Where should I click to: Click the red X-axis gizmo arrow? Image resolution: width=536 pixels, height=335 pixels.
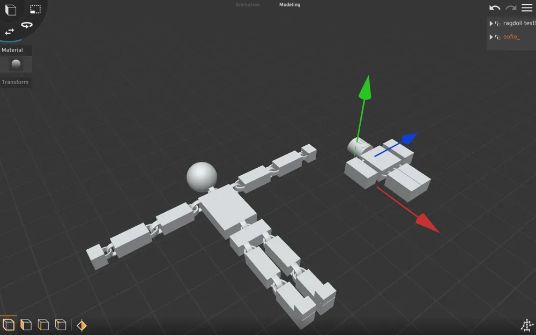coord(427,223)
